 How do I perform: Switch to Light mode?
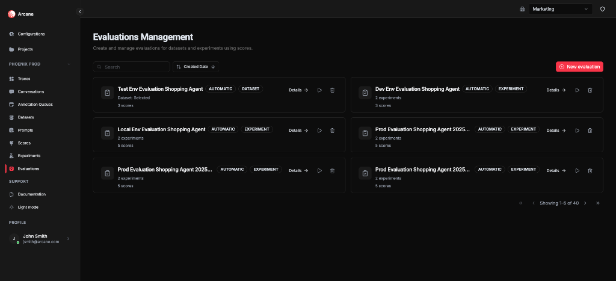[x=28, y=207]
